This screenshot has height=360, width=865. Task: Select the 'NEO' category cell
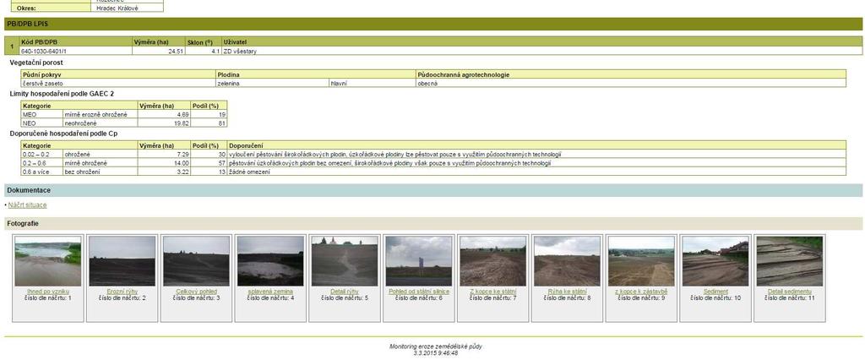42,123
